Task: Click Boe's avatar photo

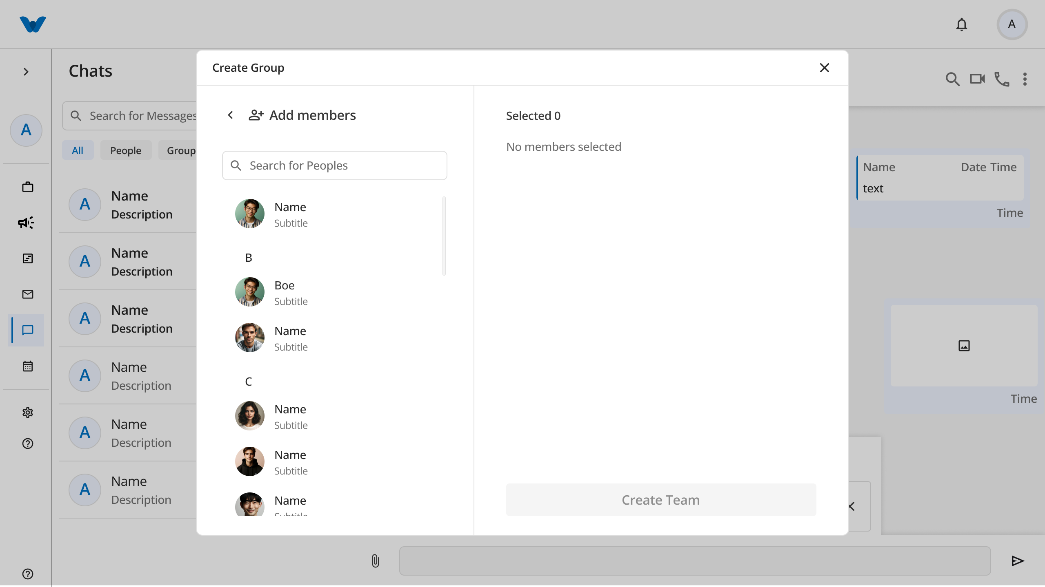Action: tap(250, 292)
